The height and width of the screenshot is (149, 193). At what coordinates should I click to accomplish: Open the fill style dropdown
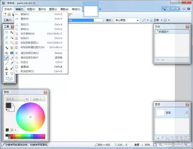[x=126, y=20]
